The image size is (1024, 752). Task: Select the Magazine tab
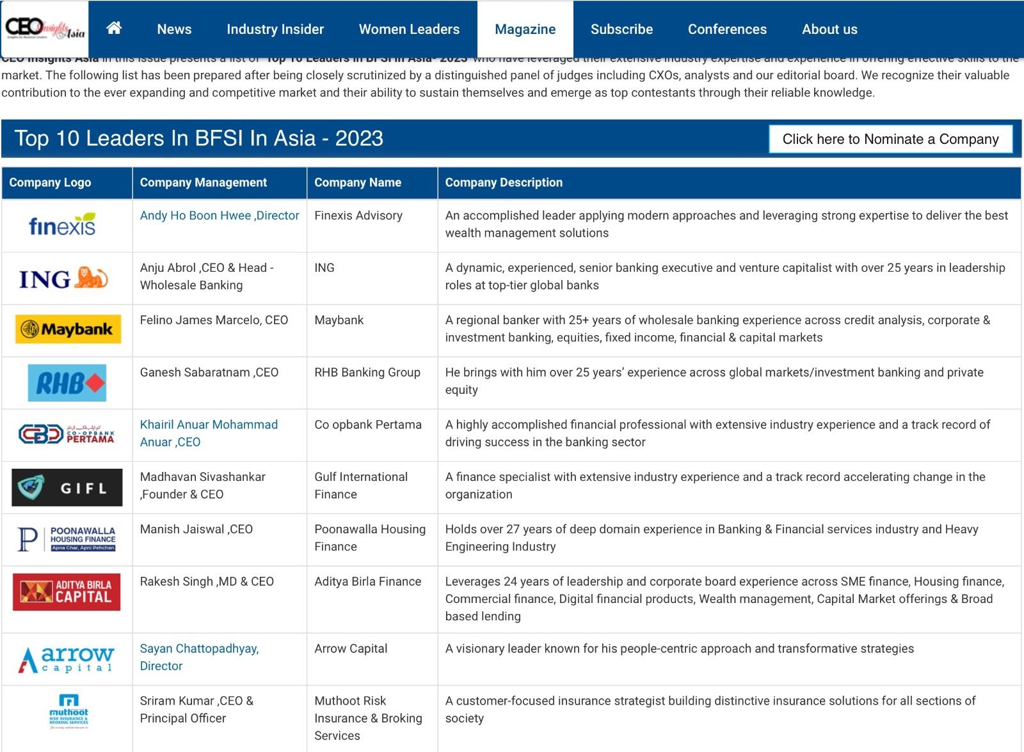[525, 29]
